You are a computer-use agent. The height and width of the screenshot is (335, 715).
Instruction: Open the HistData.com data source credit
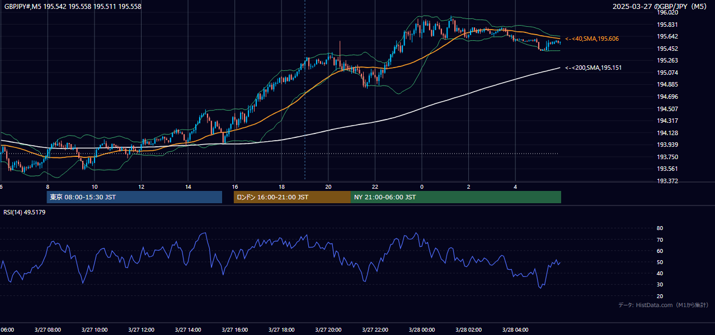tap(664, 305)
